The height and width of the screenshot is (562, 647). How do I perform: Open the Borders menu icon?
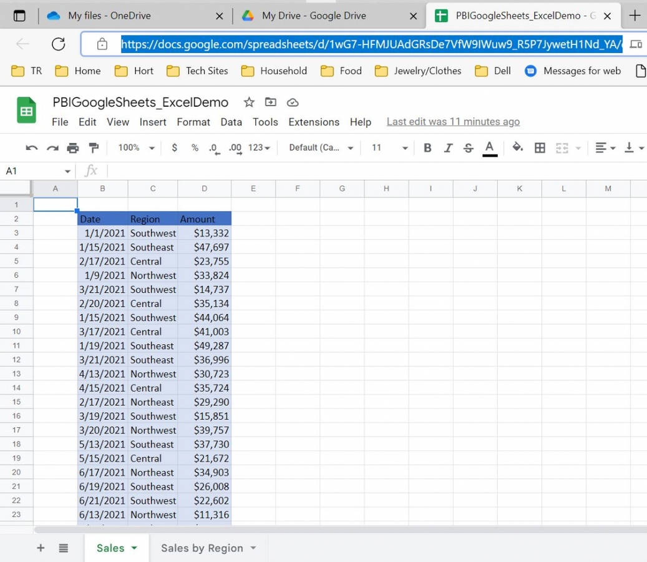(540, 147)
